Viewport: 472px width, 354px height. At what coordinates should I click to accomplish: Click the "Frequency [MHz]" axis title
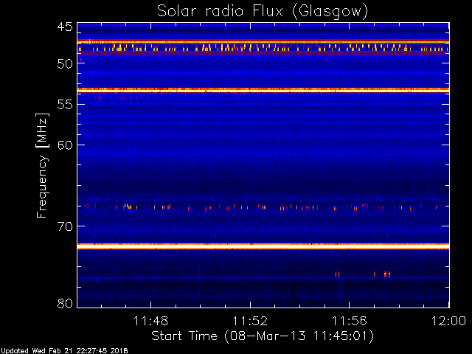(x=42, y=165)
